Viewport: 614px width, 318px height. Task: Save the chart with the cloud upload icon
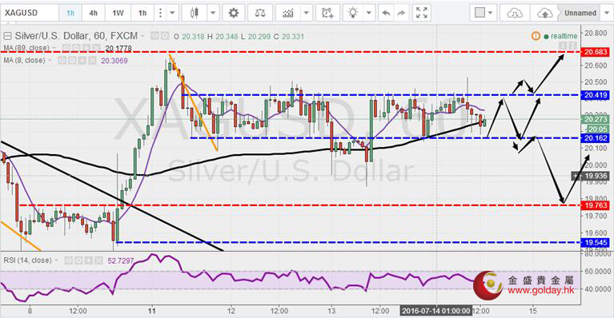click(544, 14)
